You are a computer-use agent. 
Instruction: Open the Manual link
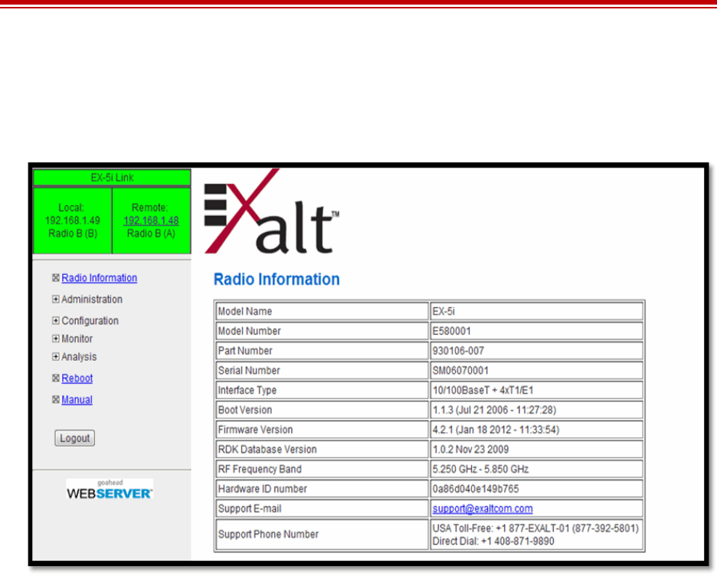coord(77,400)
